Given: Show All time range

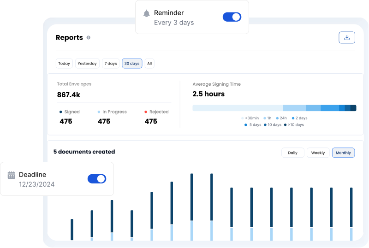Looking at the screenshot, I should (x=149, y=64).
